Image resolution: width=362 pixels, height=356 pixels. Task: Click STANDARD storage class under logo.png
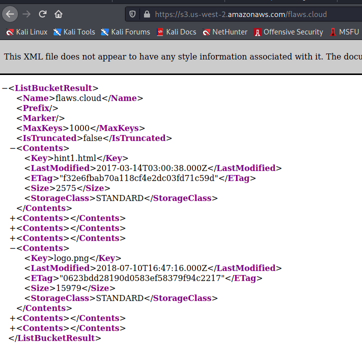(x=120, y=298)
